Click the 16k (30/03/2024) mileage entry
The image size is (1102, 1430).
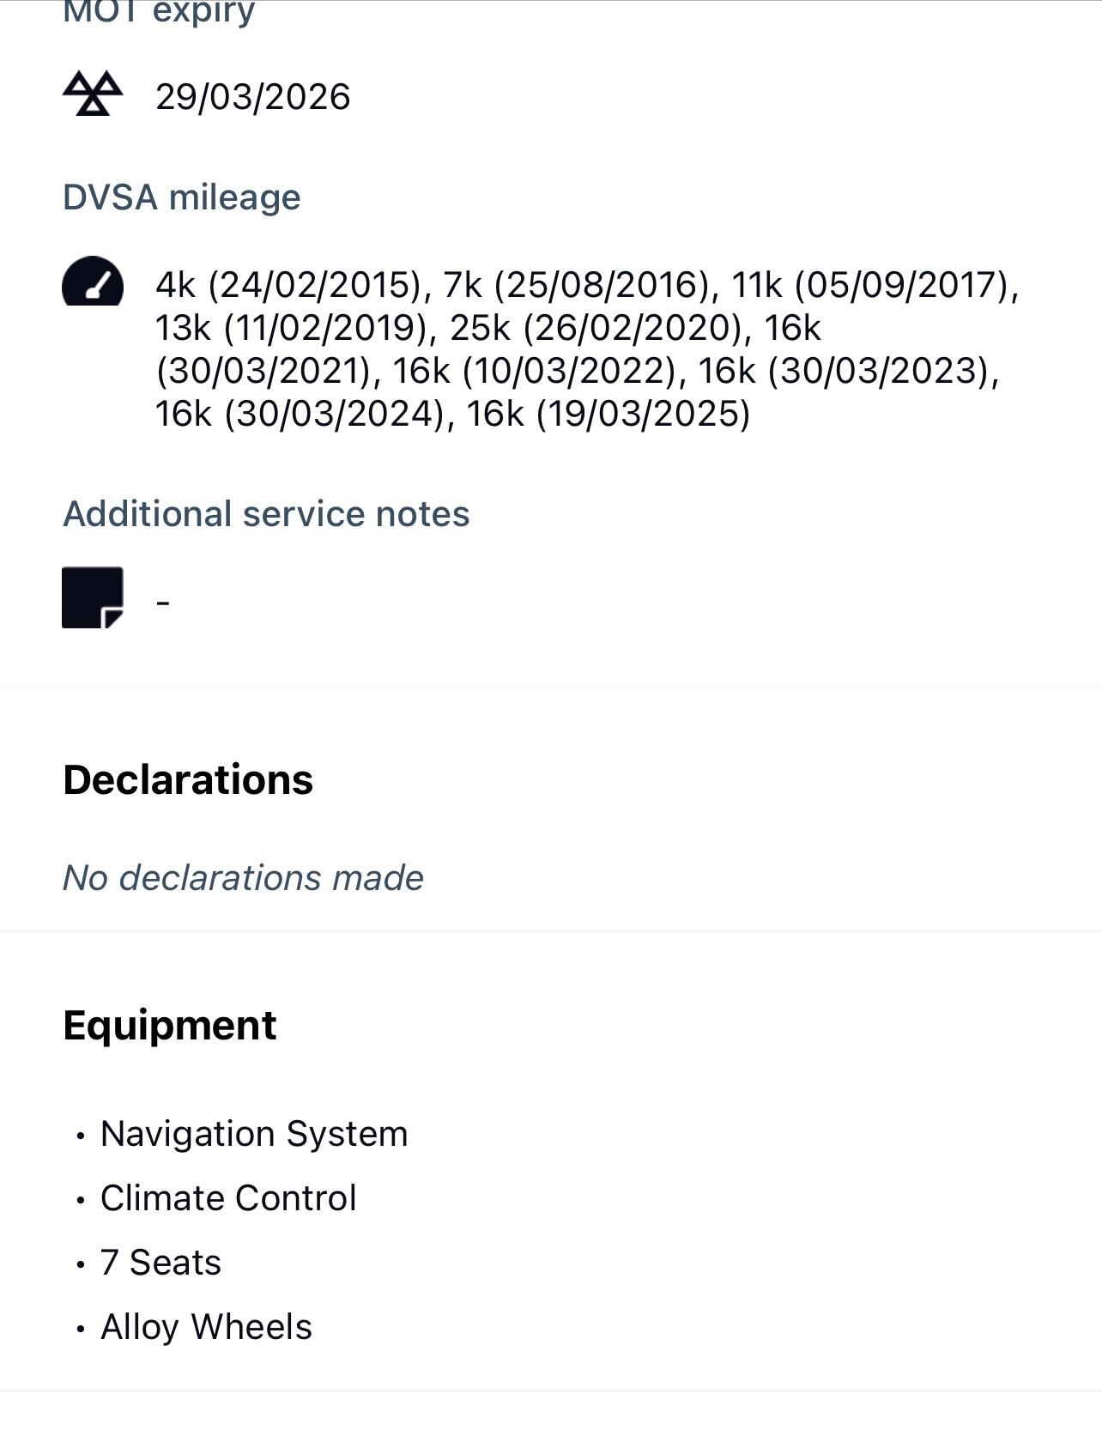[x=303, y=414]
